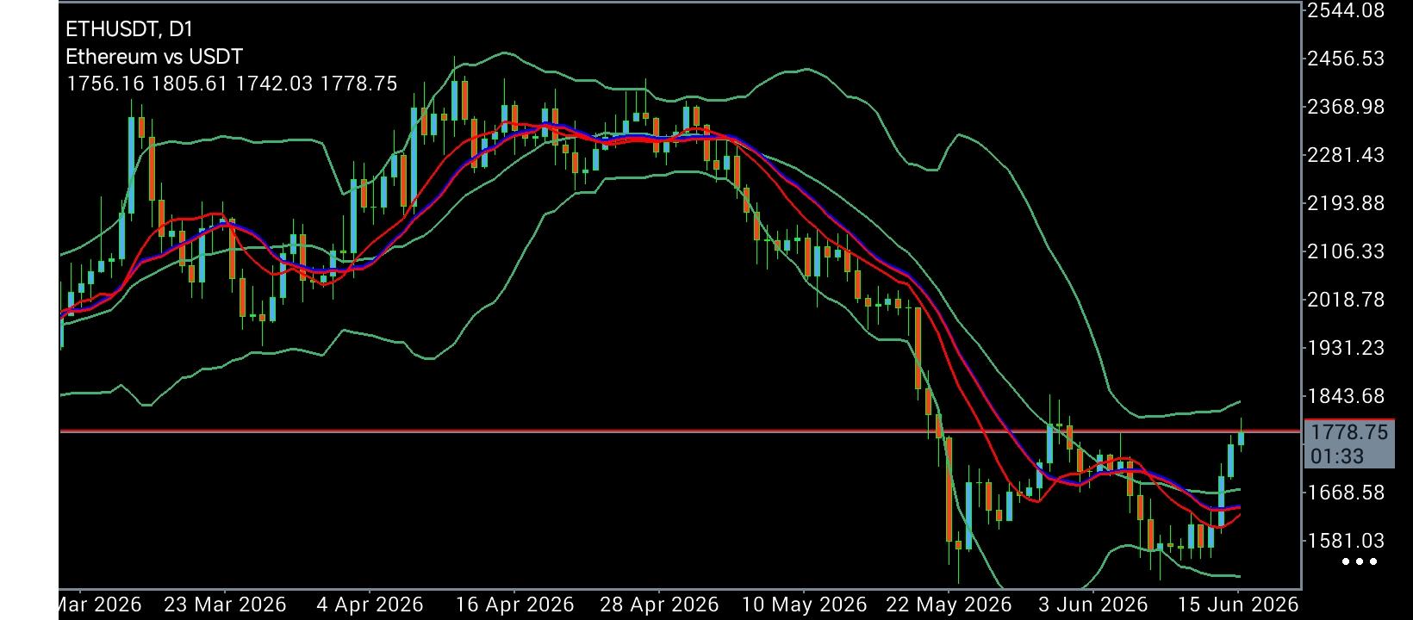Image resolution: width=1413 pixels, height=620 pixels.
Task: Click the 10 May 2026 date label
Action: [x=804, y=604]
